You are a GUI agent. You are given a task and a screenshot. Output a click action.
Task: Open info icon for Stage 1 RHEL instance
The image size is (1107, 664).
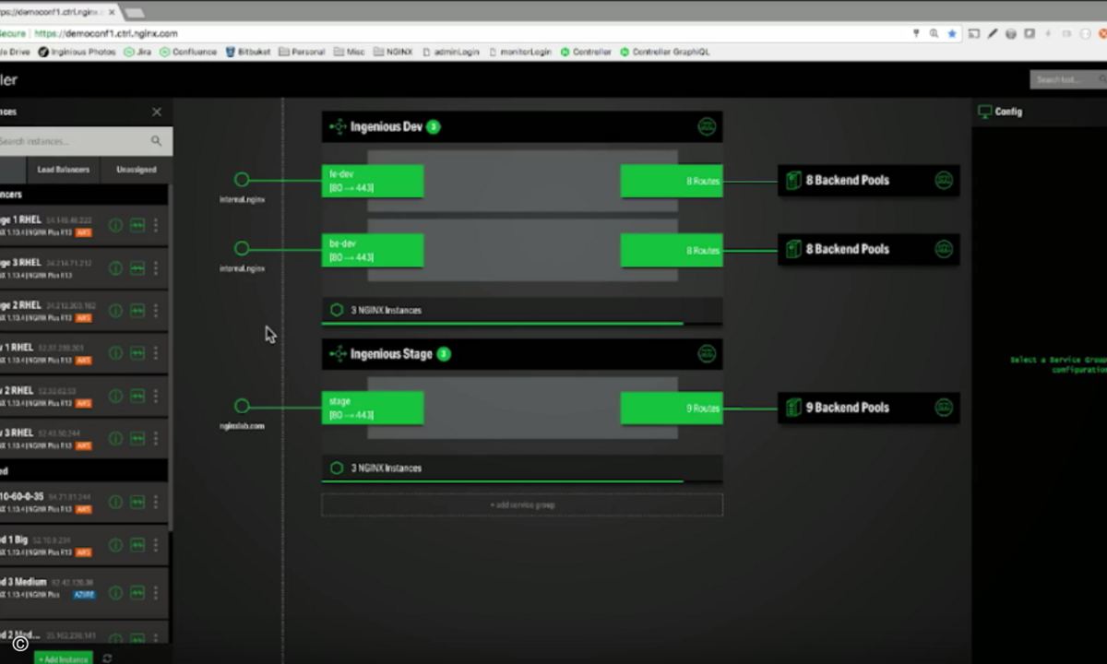click(x=116, y=225)
